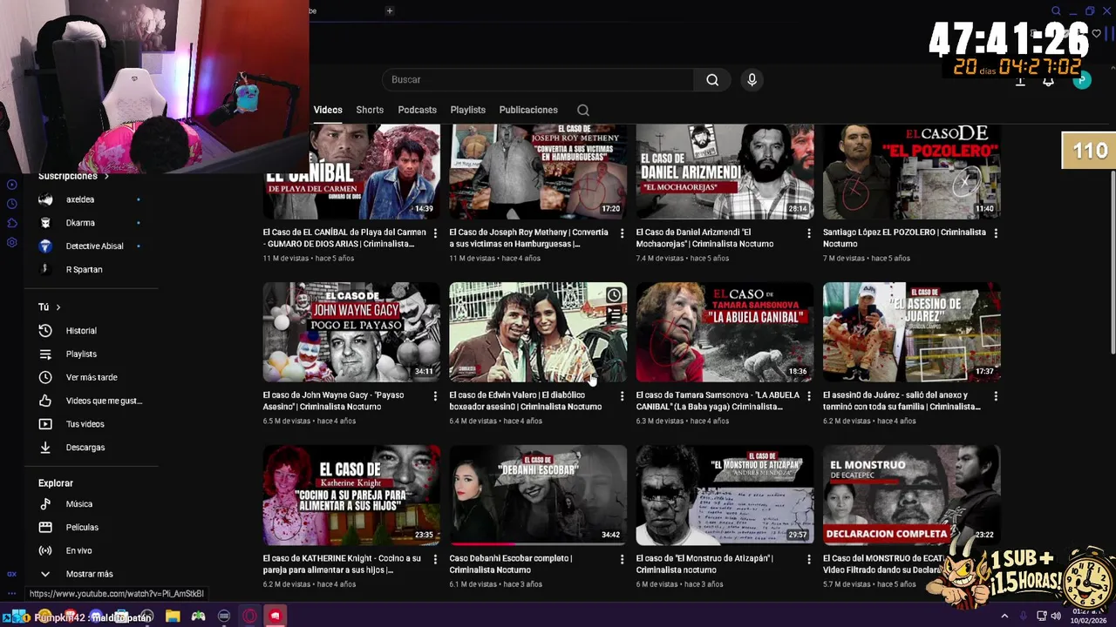Screen dimensions: 1116x627
Task: Open more options for Joseph Roy Metheny video
Action: (622, 233)
